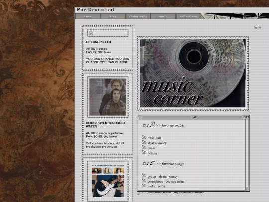Open the collections nav tab
Image resolution: width=269 pixels, height=202 pixels.
point(188,16)
